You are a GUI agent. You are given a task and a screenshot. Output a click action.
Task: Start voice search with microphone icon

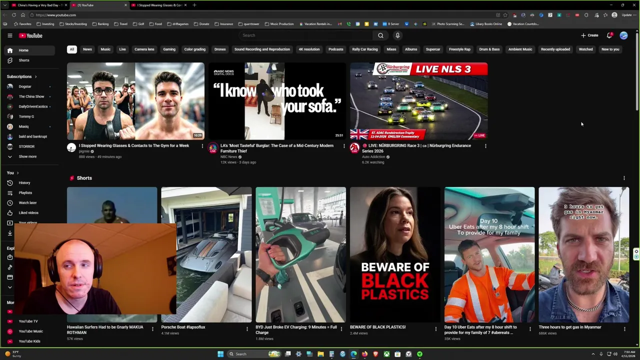[x=397, y=35]
